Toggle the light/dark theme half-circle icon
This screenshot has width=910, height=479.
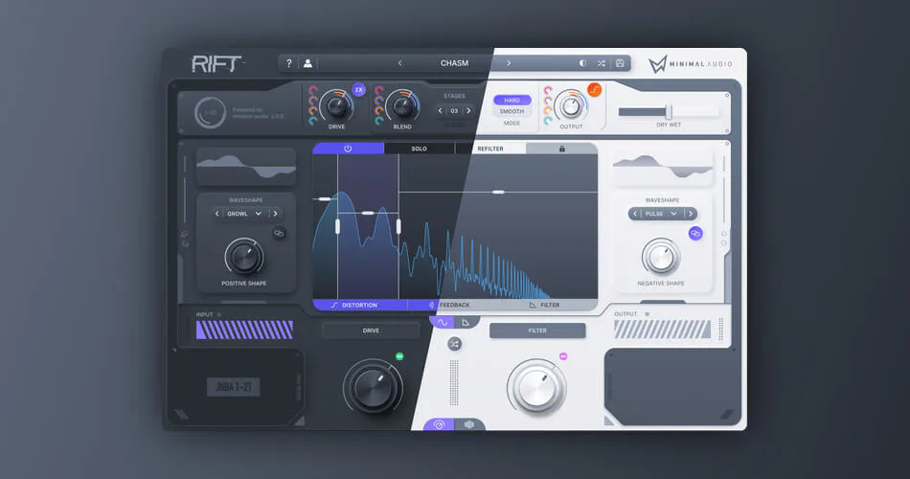582,63
